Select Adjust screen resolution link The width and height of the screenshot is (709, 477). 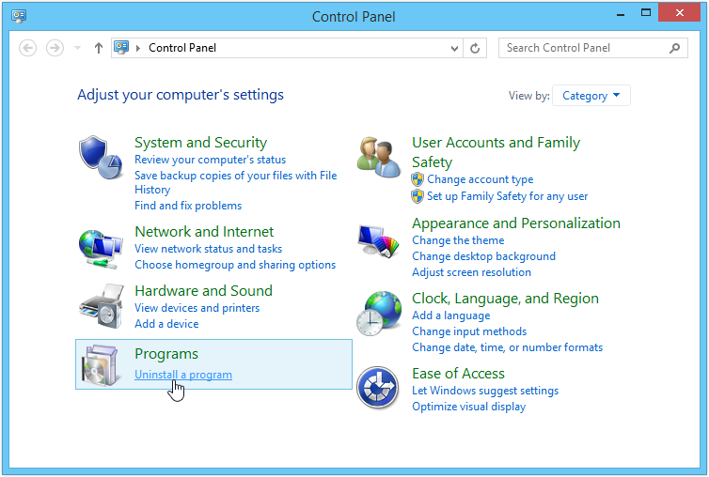(471, 272)
